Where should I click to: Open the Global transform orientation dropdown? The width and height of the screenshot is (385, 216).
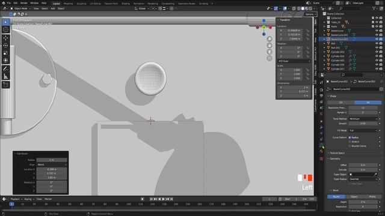pos(142,8)
